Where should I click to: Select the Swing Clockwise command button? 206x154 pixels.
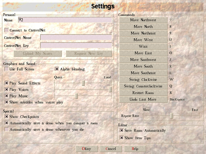[x=143, y=80]
